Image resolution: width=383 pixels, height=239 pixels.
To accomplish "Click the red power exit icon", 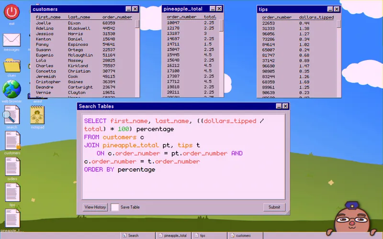I will pyautogui.click(x=11, y=11).
